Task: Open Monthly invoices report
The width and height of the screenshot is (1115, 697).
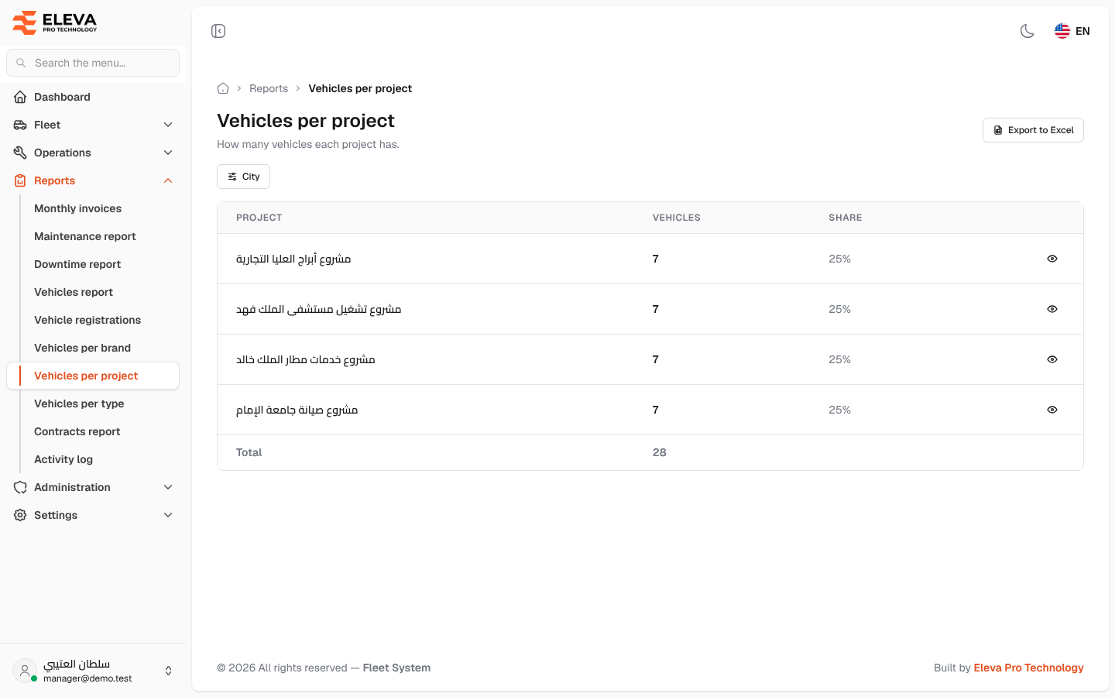Action: [77, 208]
